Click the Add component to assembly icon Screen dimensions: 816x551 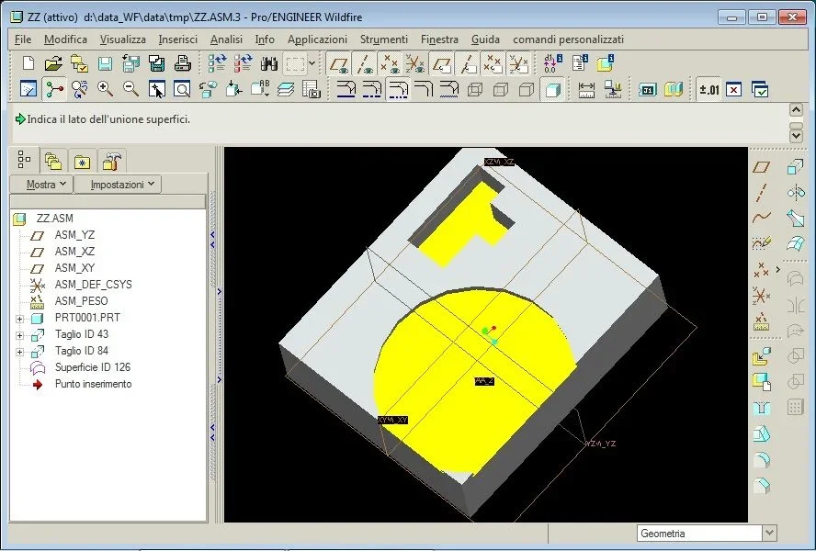(762, 357)
